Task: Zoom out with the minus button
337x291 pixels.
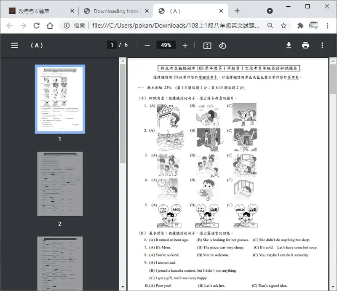Action: pyautogui.click(x=147, y=45)
